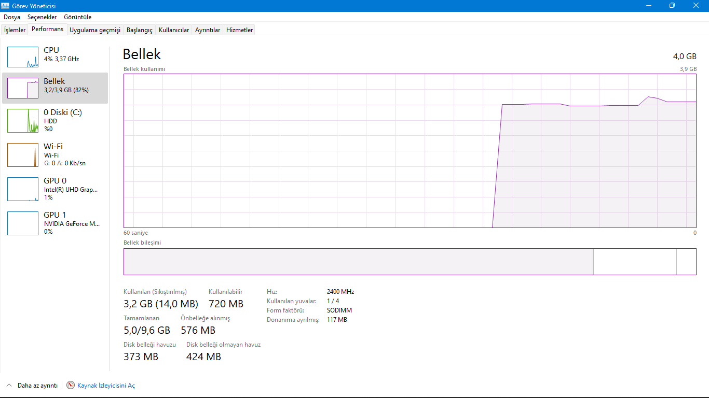The image size is (709, 398).
Task: Click the 4,0 GB total memory value
Action: pyautogui.click(x=685, y=56)
